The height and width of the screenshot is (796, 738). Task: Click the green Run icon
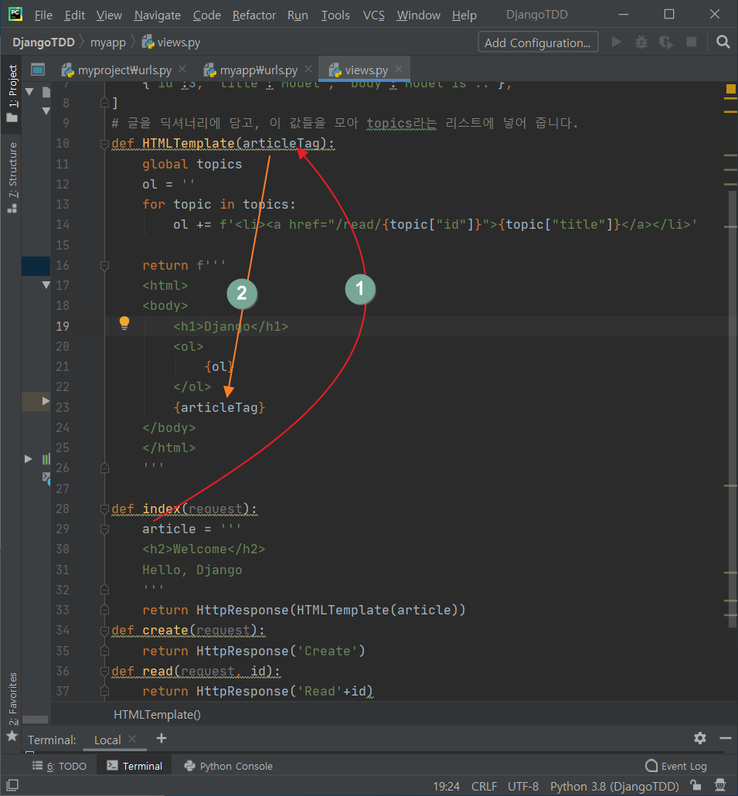click(x=616, y=42)
